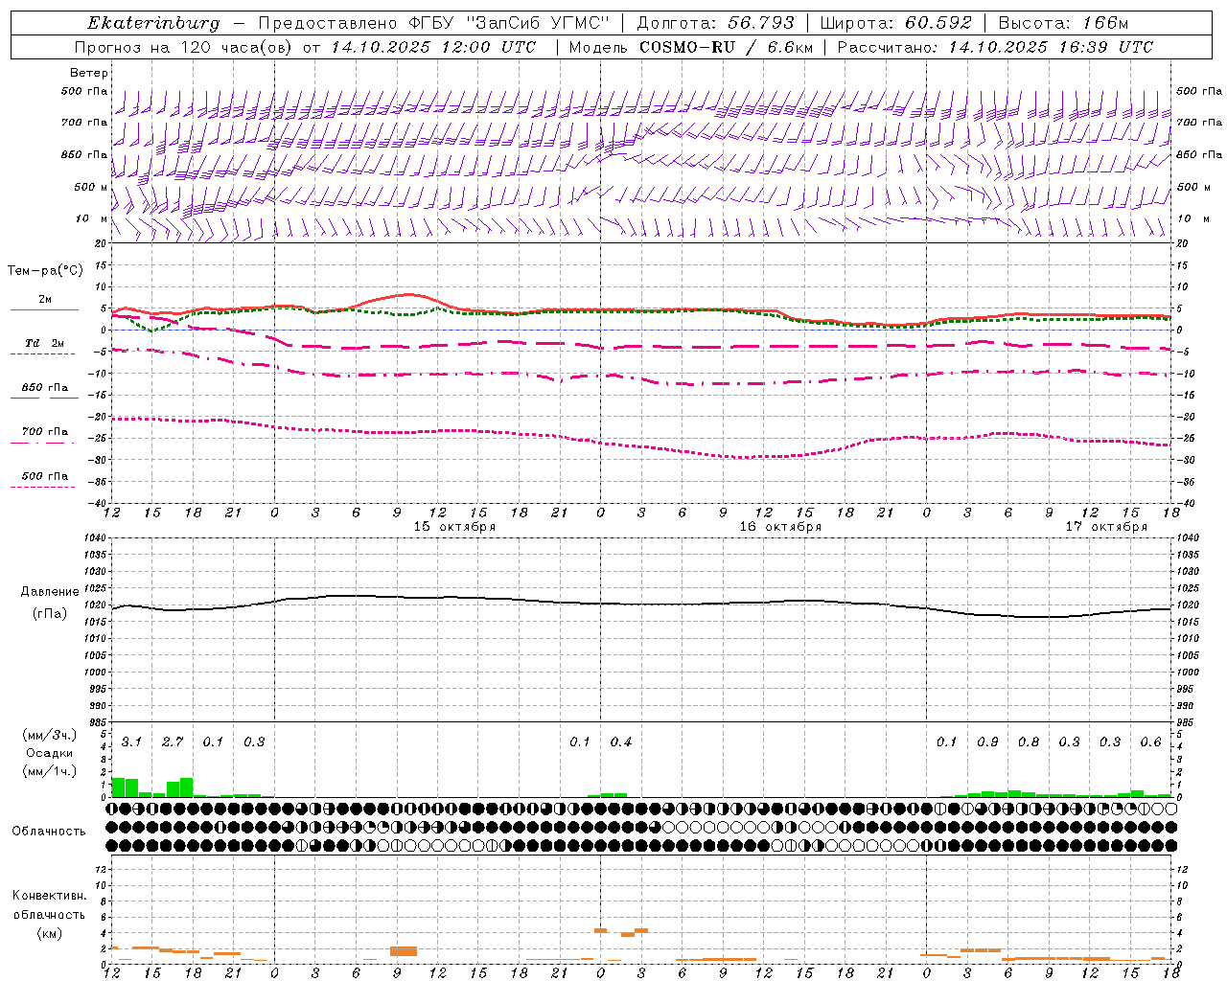This screenshot has height=981, width=1227.
Task: Click the '0.8' precipitation total value
Action: (x=1029, y=742)
